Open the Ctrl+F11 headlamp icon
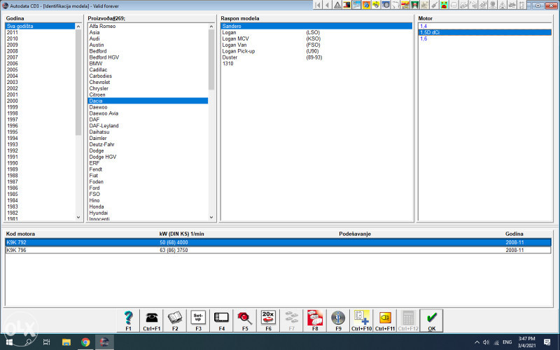This screenshot has height=350, width=560. 385,321
